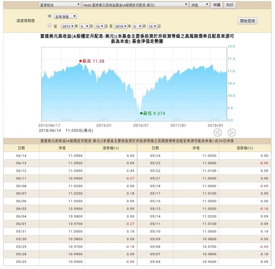Click the 列印 print button
This screenshot has height=269, width=275.
(x=230, y=5)
